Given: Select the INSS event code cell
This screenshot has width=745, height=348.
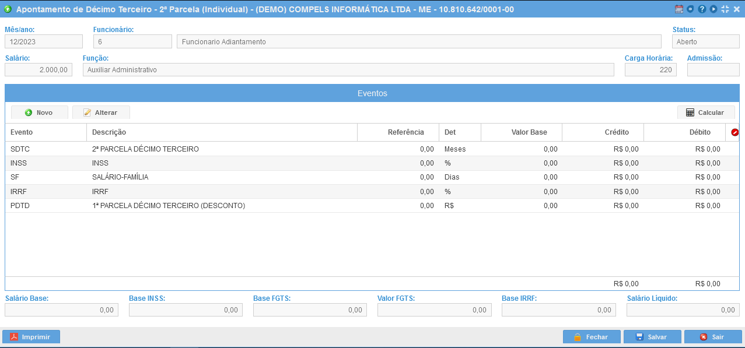Looking at the screenshot, I should coord(46,163).
